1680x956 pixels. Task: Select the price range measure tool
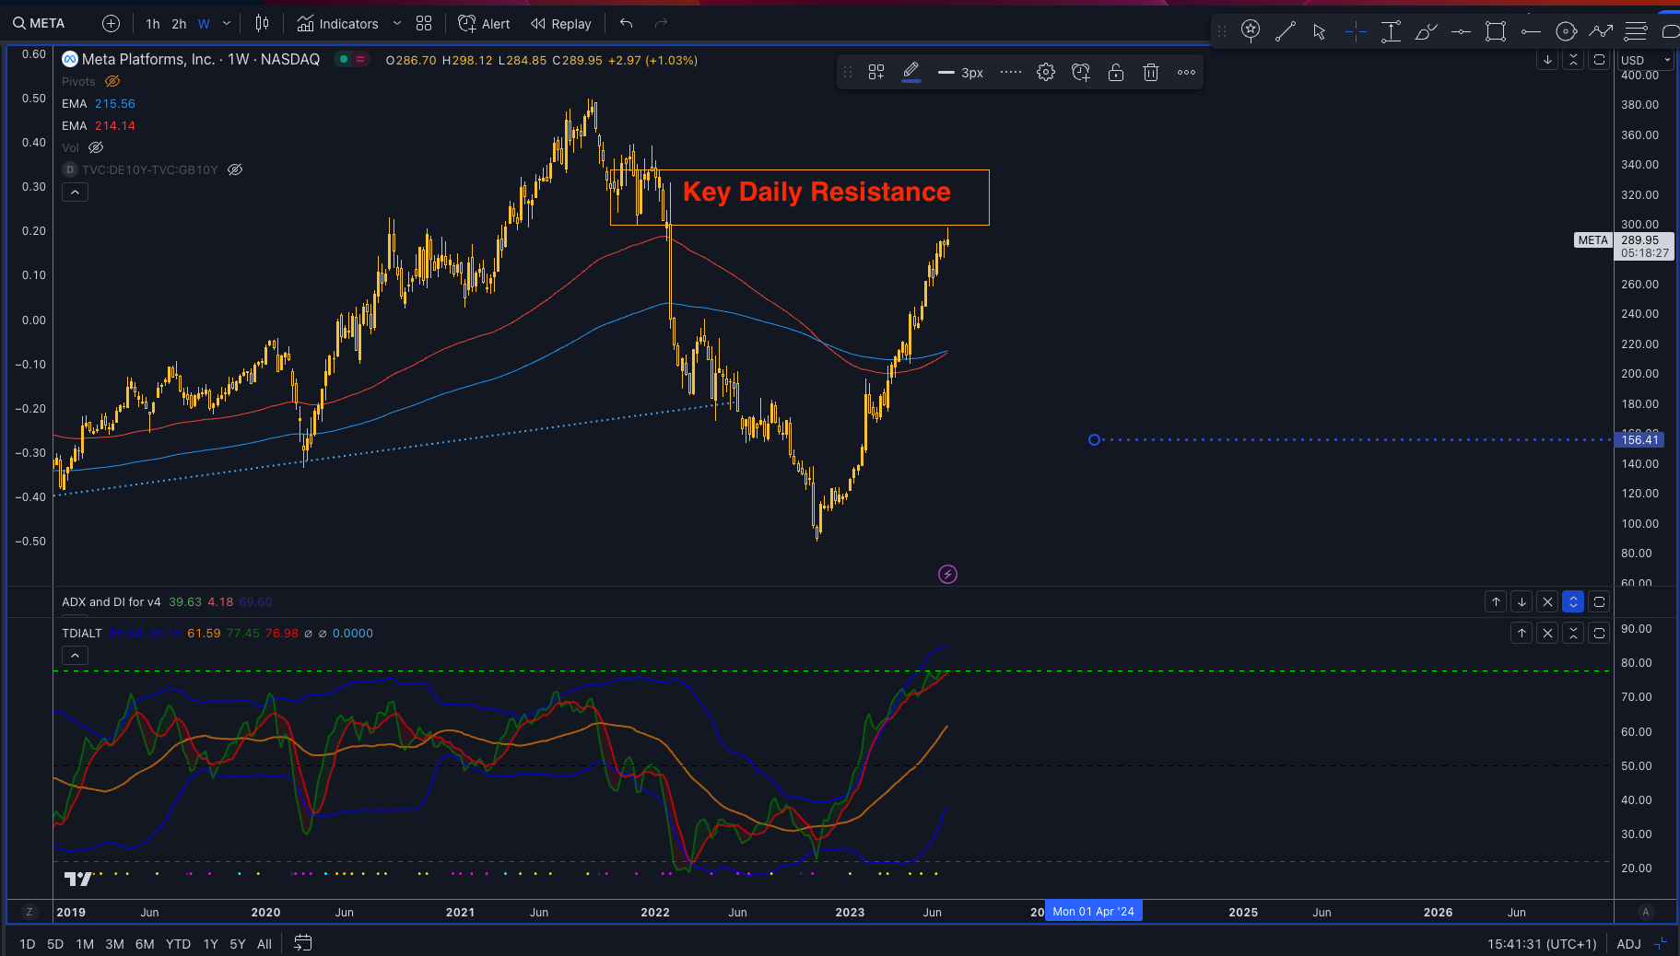(x=1391, y=31)
